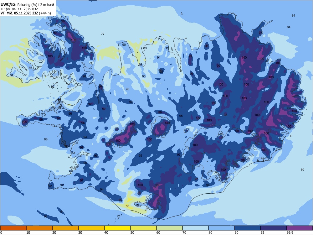Click the map value '88' over the western sea
The image size is (313, 235).
point(46,139)
